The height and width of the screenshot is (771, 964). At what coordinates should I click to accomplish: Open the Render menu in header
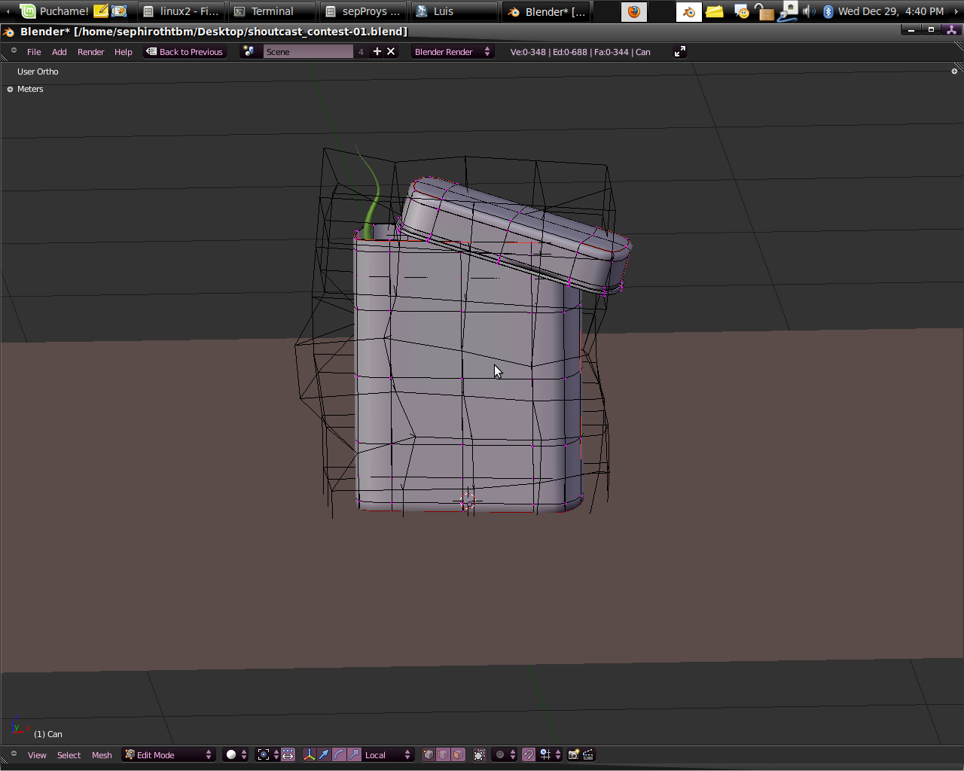[90, 52]
